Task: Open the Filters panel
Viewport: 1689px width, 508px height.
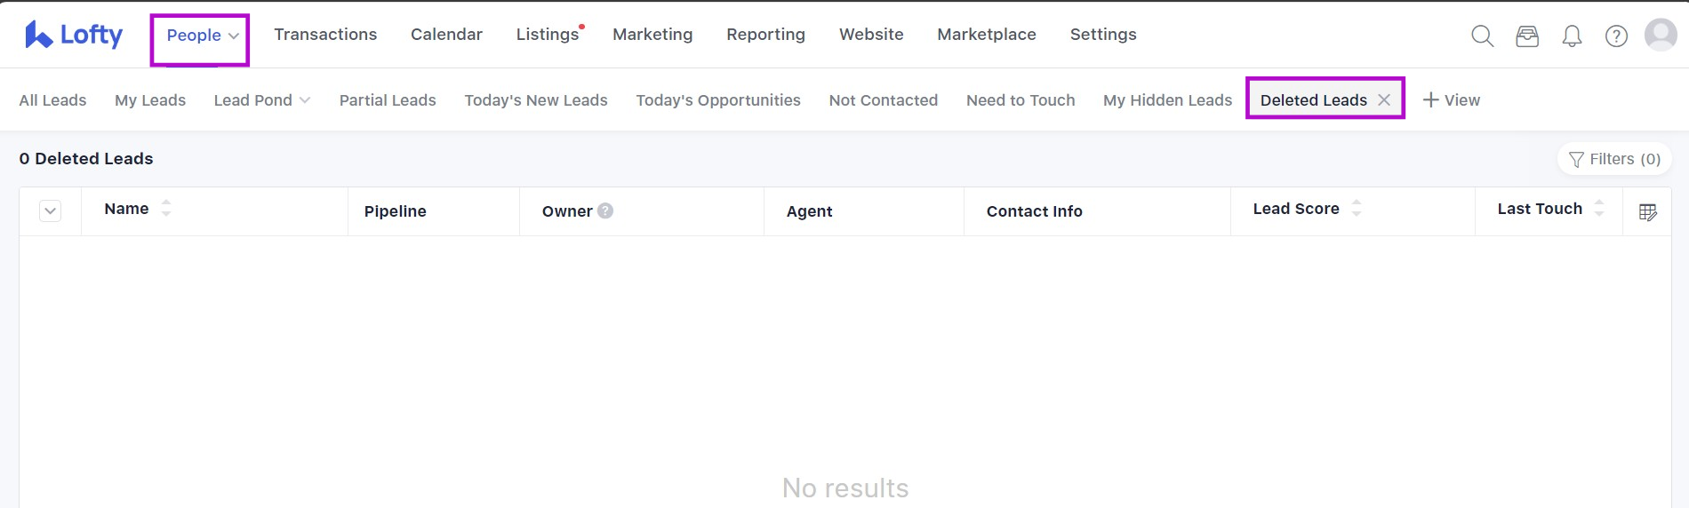Action: click(1614, 159)
